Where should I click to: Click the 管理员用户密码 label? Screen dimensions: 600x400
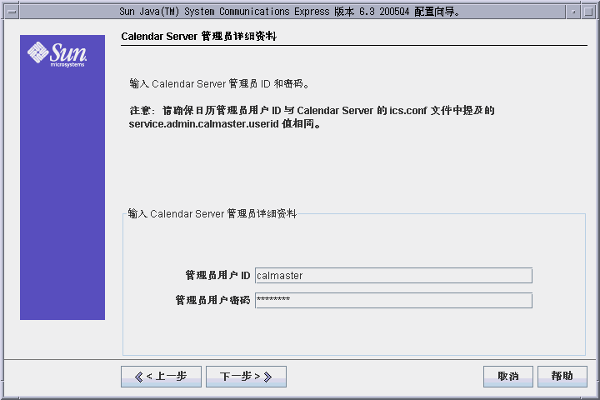click(212, 301)
